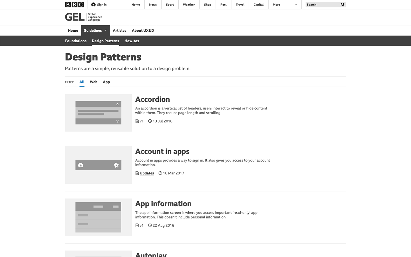
Task: Click the App information thumbnail
Action: pyautogui.click(x=98, y=217)
